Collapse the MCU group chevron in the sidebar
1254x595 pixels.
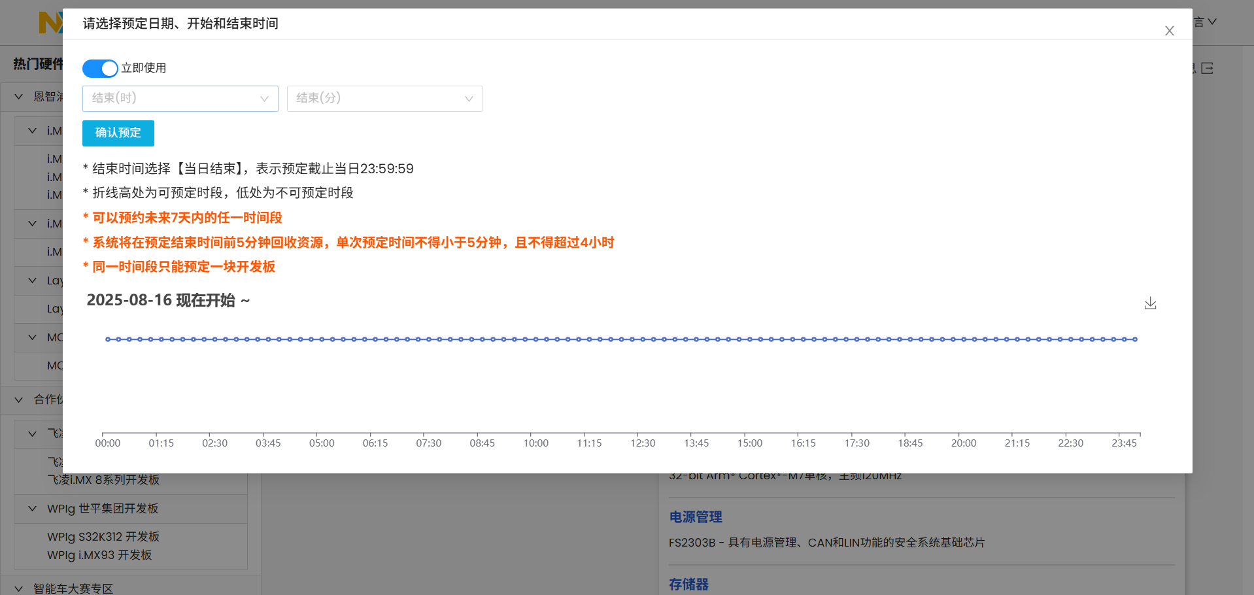(32, 337)
